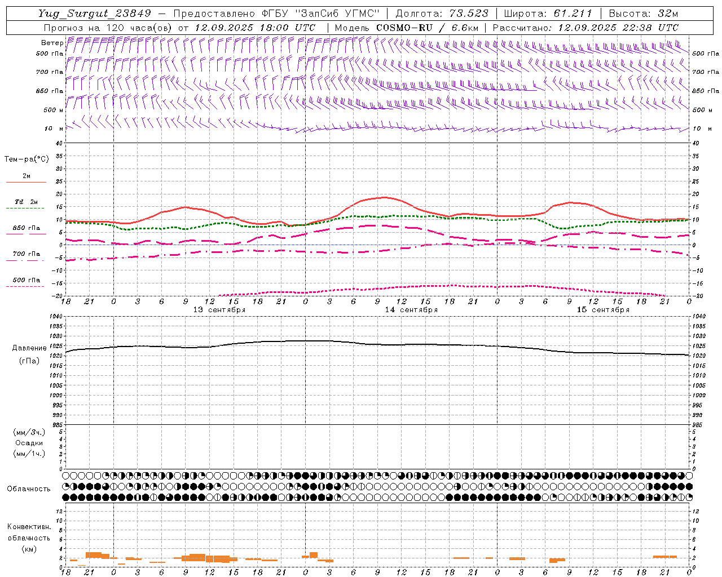
Task: Click the 'Облачность' cloudiness label
Action: pyautogui.click(x=29, y=489)
